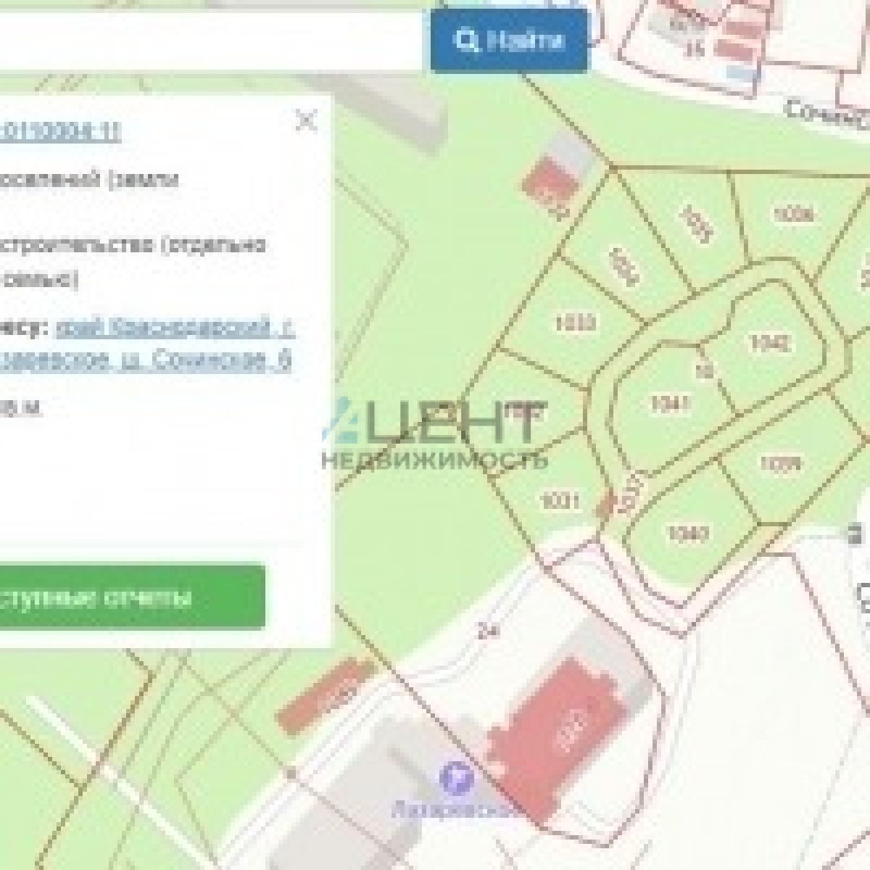Focus the cadastral search input field

210,41
